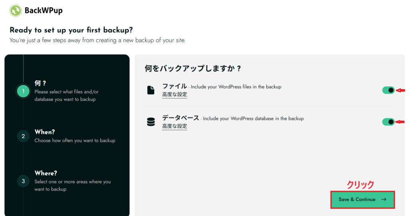Viewport: 409px width, 216px height.
Task: Click the BackWPup green logo icon
Action: coord(16,10)
